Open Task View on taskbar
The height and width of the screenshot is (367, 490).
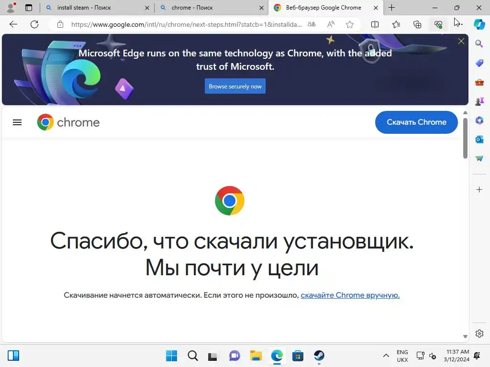click(x=212, y=356)
